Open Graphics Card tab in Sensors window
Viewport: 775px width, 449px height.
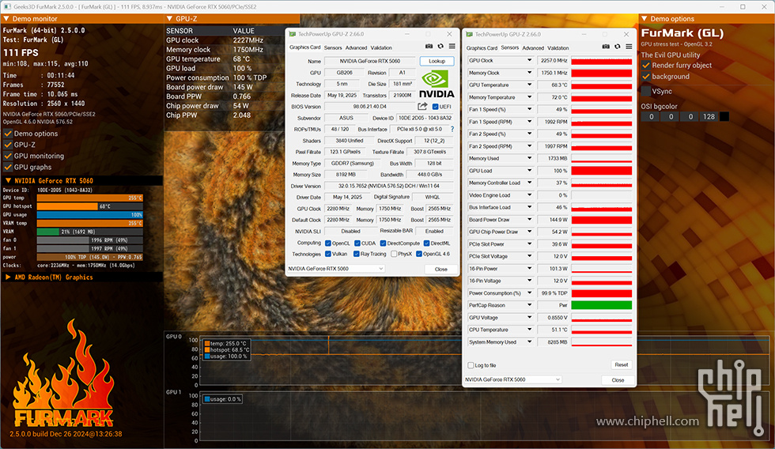(482, 48)
